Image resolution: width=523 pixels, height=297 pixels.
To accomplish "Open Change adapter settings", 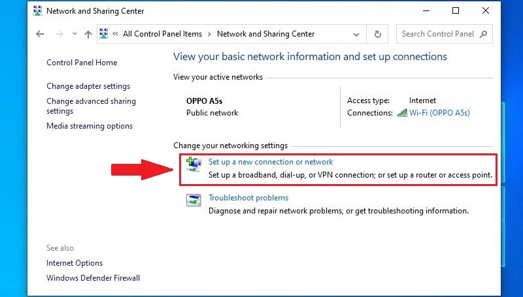I will pyautogui.click(x=88, y=86).
